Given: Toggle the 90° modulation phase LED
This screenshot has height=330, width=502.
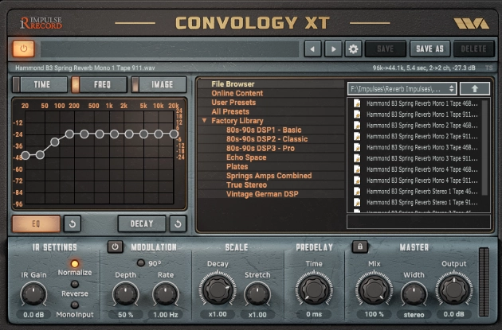Looking at the screenshot, I should click(140, 263).
